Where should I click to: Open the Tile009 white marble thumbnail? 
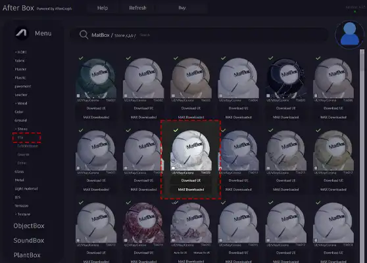pyautogui.click(x=191, y=150)
